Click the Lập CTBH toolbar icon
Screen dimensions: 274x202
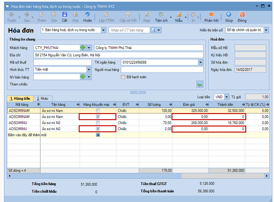tap(106, 14)
